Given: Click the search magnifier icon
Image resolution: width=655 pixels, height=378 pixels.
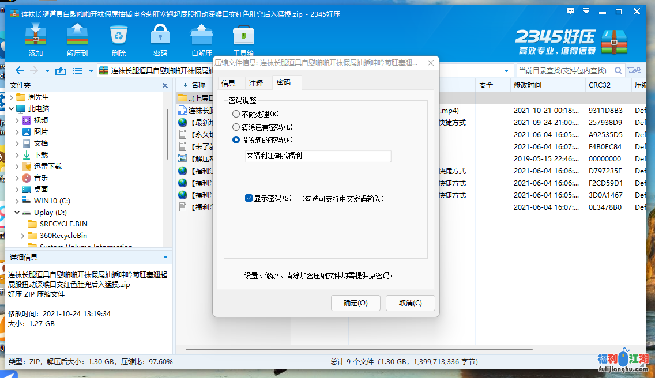Looking at the screenshot, I should click(618, 71).
